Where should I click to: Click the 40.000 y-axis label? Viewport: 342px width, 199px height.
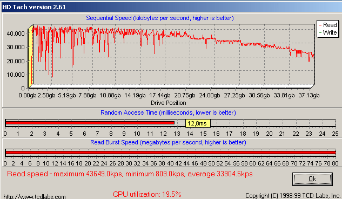pos(16,34)
